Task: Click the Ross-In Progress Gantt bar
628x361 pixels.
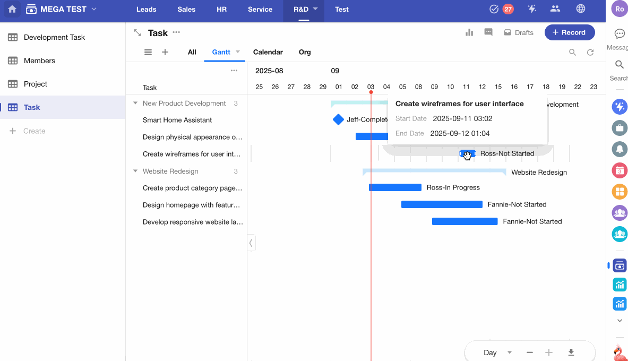Action: pos(395,187)
